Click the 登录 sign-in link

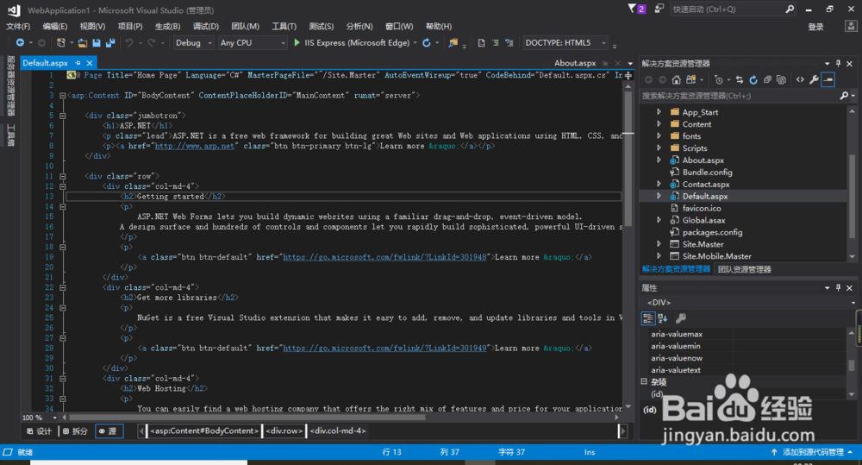[815, 27]
